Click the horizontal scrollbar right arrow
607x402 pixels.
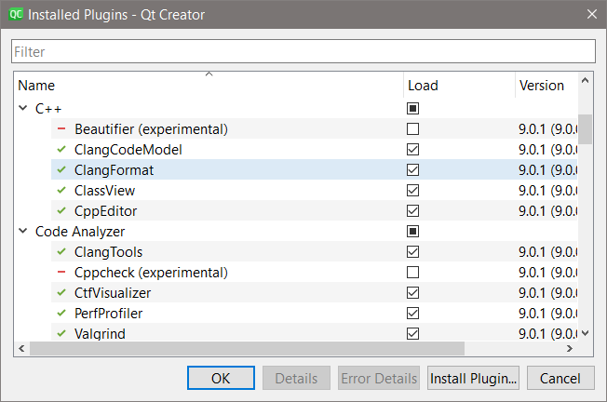[570, 348]
